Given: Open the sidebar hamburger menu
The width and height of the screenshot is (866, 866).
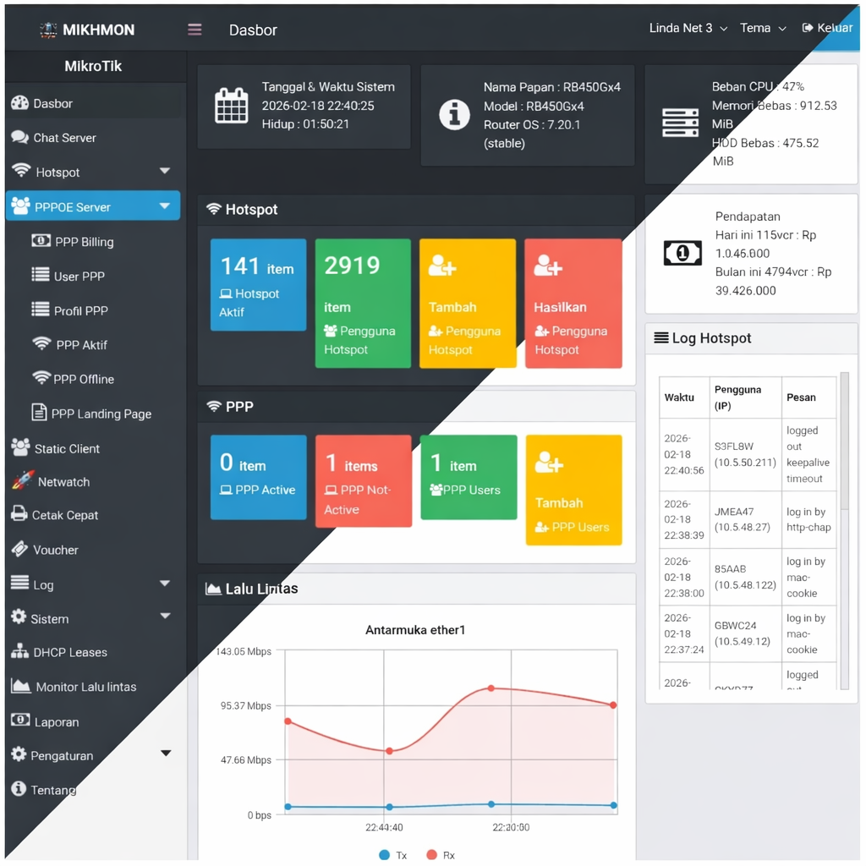Looking at the screenshot, I should pos(194,29).
